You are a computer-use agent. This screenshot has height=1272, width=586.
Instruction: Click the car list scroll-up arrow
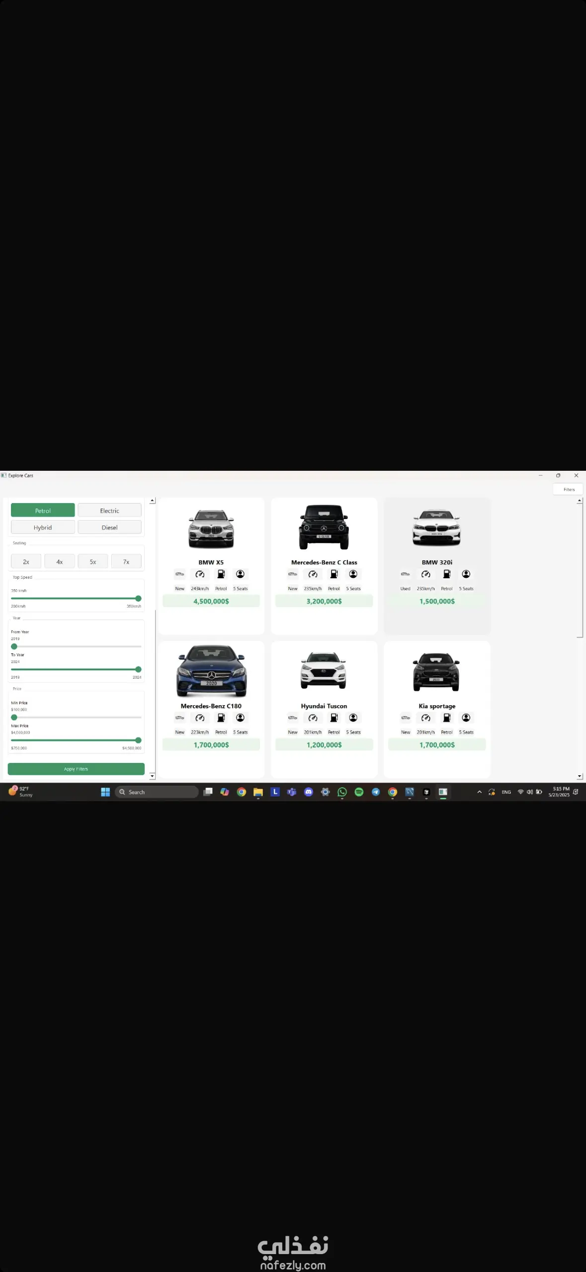pyautogui.click(x=580, y=501)
